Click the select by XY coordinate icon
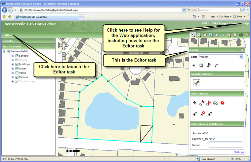Viewport: 251px width, 162px height. [x=216, y=65]
